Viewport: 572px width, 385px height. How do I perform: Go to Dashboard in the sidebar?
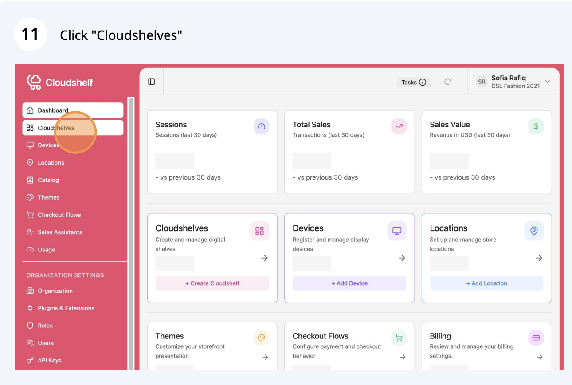point(73,110)
